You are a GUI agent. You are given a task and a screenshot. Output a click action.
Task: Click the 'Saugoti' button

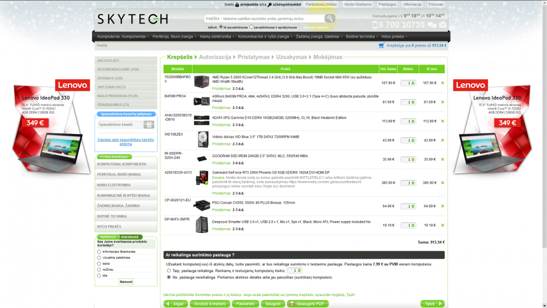[x=273, y=304]
